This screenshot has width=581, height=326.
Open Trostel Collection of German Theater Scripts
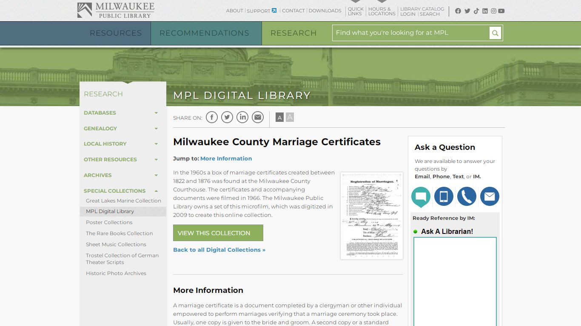point(122,259)
